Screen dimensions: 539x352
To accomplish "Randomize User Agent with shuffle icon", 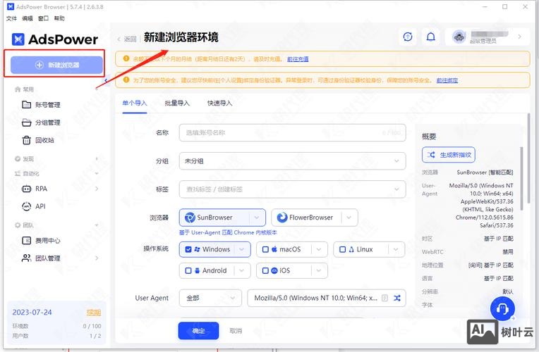I will point(397,298).
